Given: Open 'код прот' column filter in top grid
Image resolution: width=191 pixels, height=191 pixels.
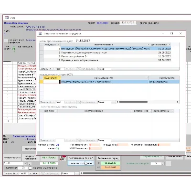Looking at the screenshot, I should pyautogui.click(x=59, y=45).
